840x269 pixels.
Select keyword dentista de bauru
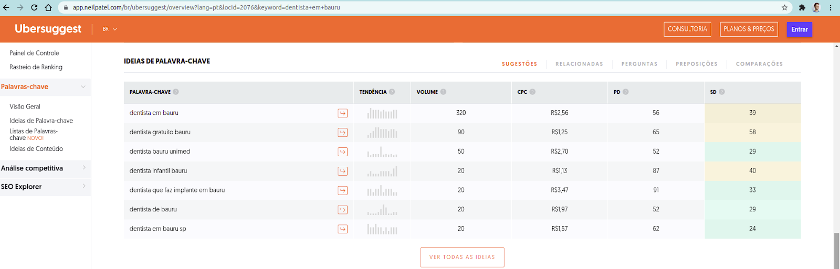click(153, 209)
